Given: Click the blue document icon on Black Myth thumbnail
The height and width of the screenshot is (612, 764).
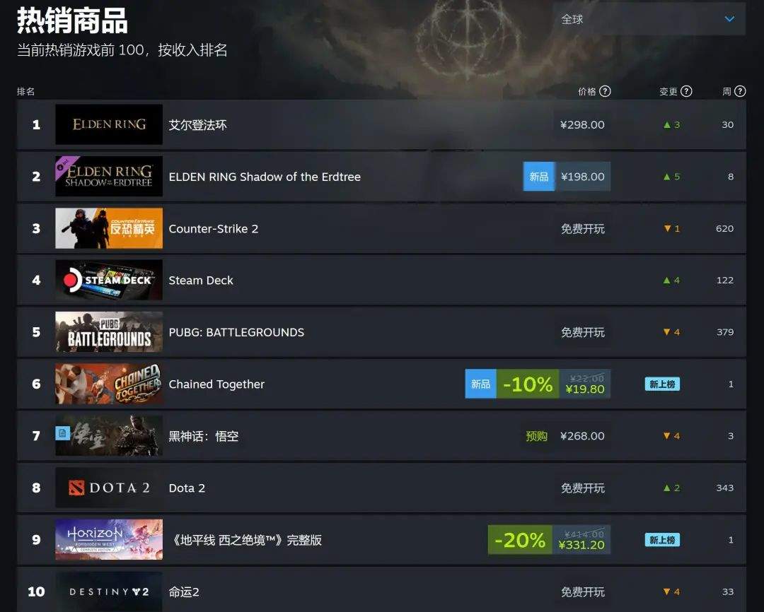Looking at the screenshot, I should (62, 432).
